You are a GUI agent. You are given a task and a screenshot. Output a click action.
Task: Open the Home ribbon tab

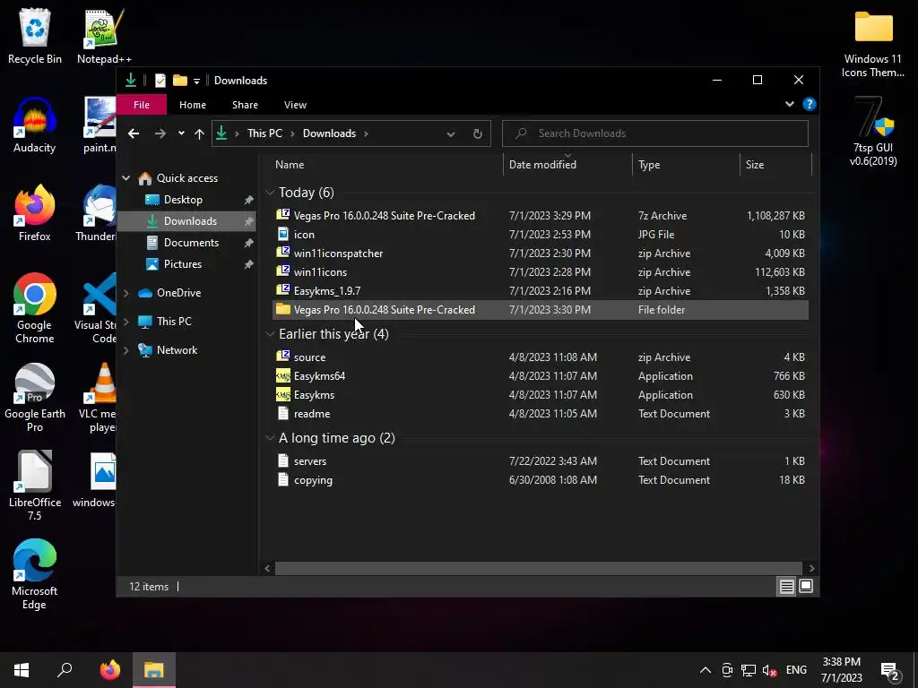pos(193,105)
